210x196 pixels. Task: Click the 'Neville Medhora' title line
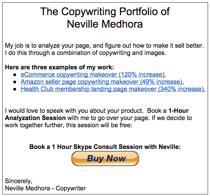pyautogui.click(x=105, y=24)
